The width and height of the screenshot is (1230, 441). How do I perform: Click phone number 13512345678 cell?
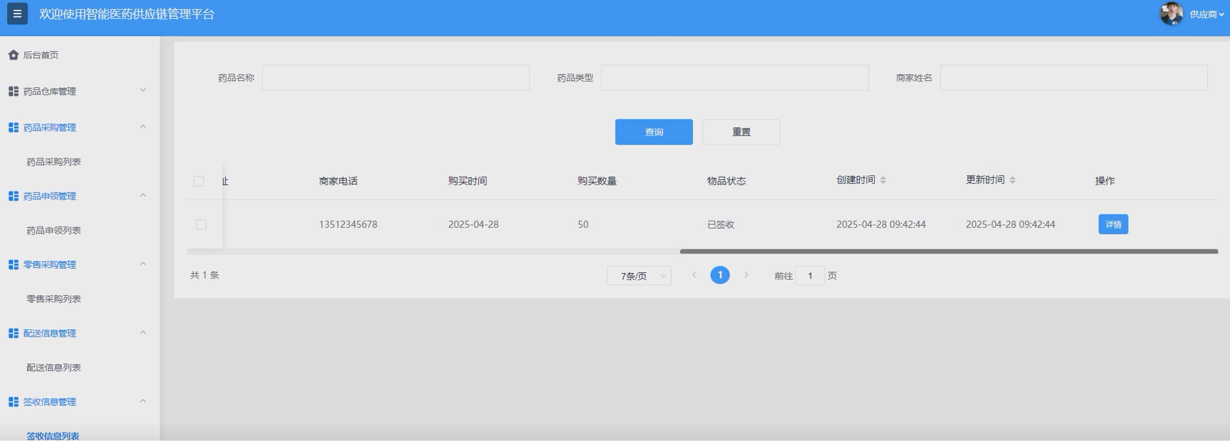click(x=348, y=225)
